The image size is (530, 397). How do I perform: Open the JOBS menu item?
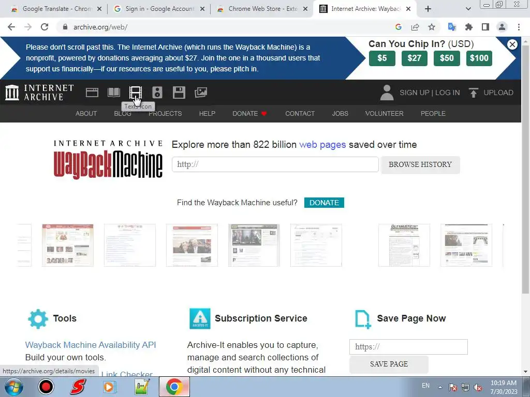coord(340,113)
